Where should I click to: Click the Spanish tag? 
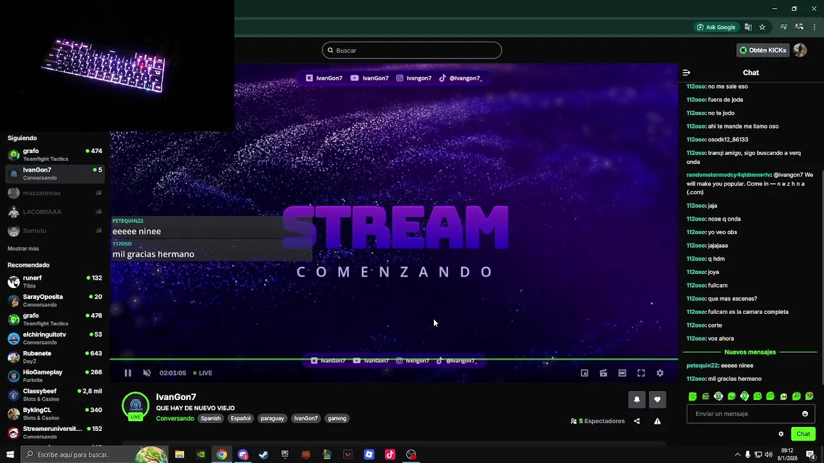pos(211,419)
